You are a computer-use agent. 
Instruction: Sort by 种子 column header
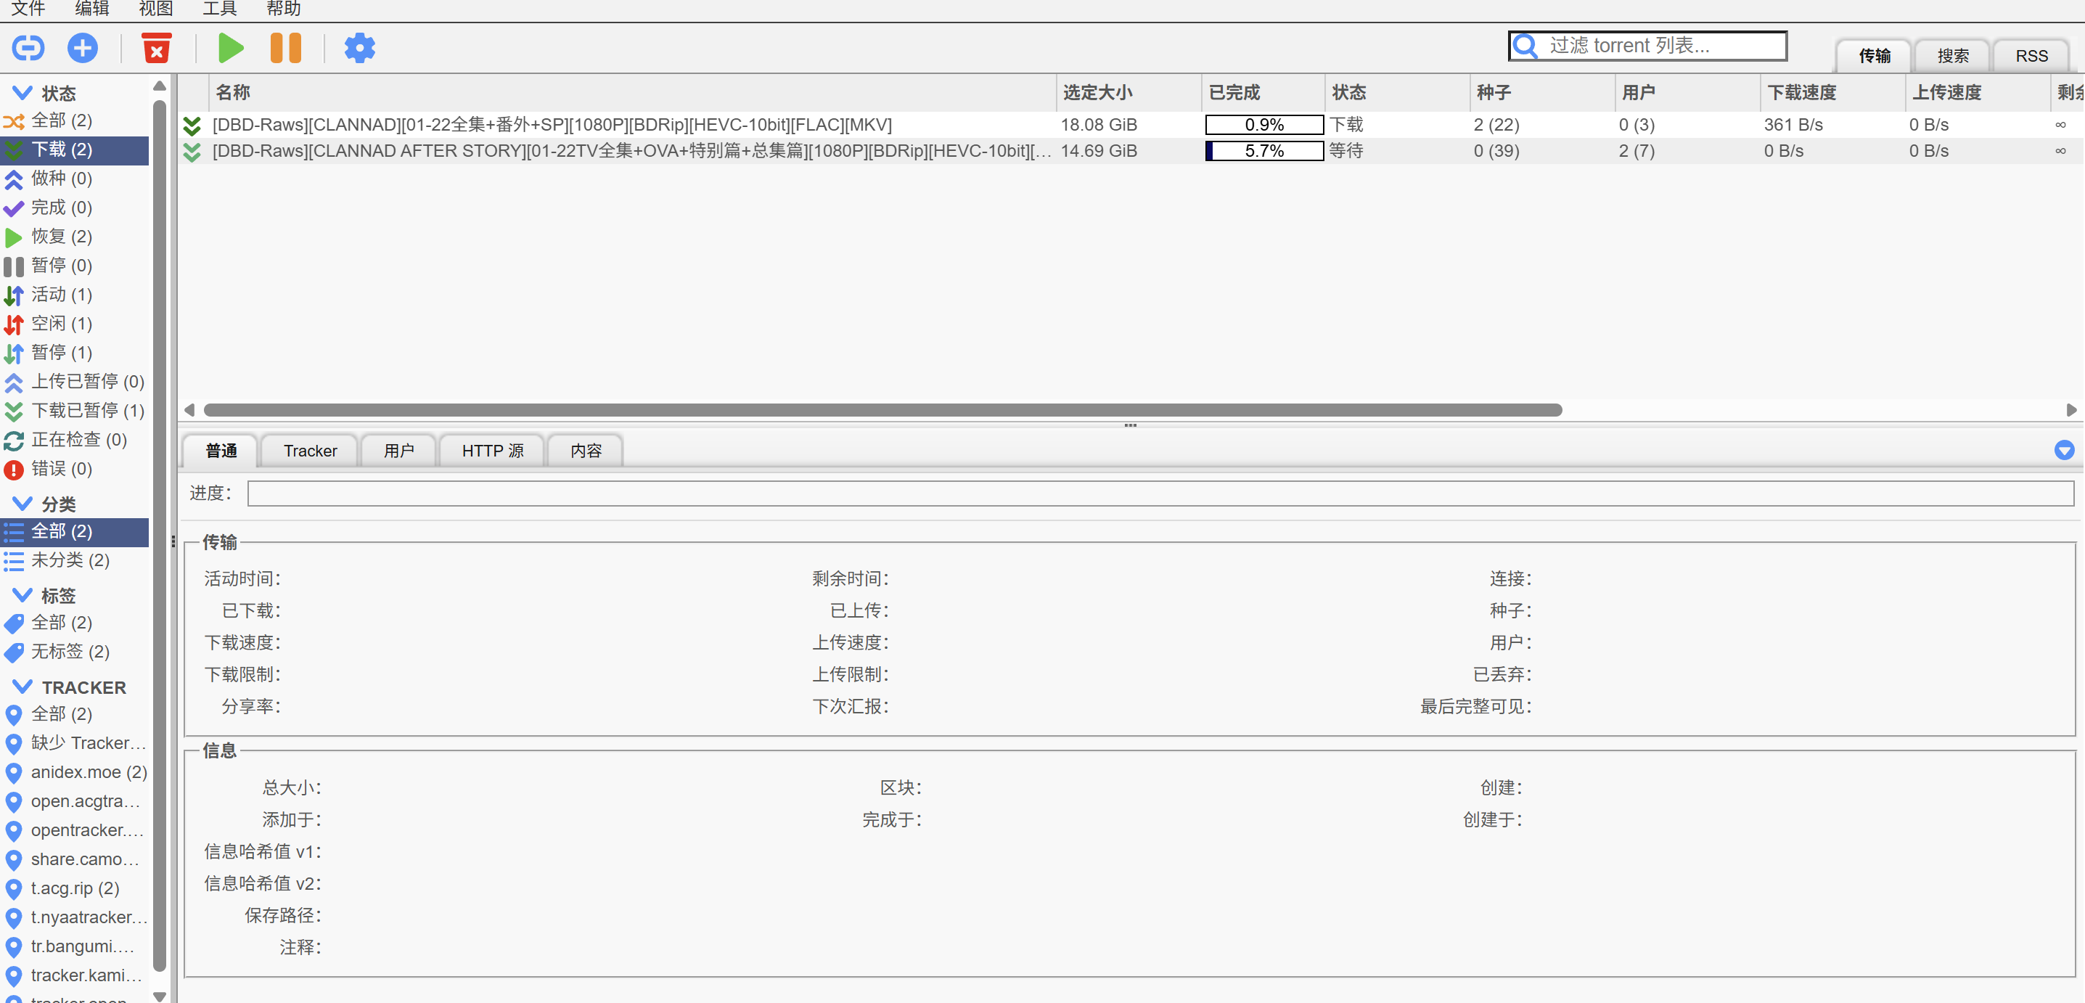tap(1543, 93)
